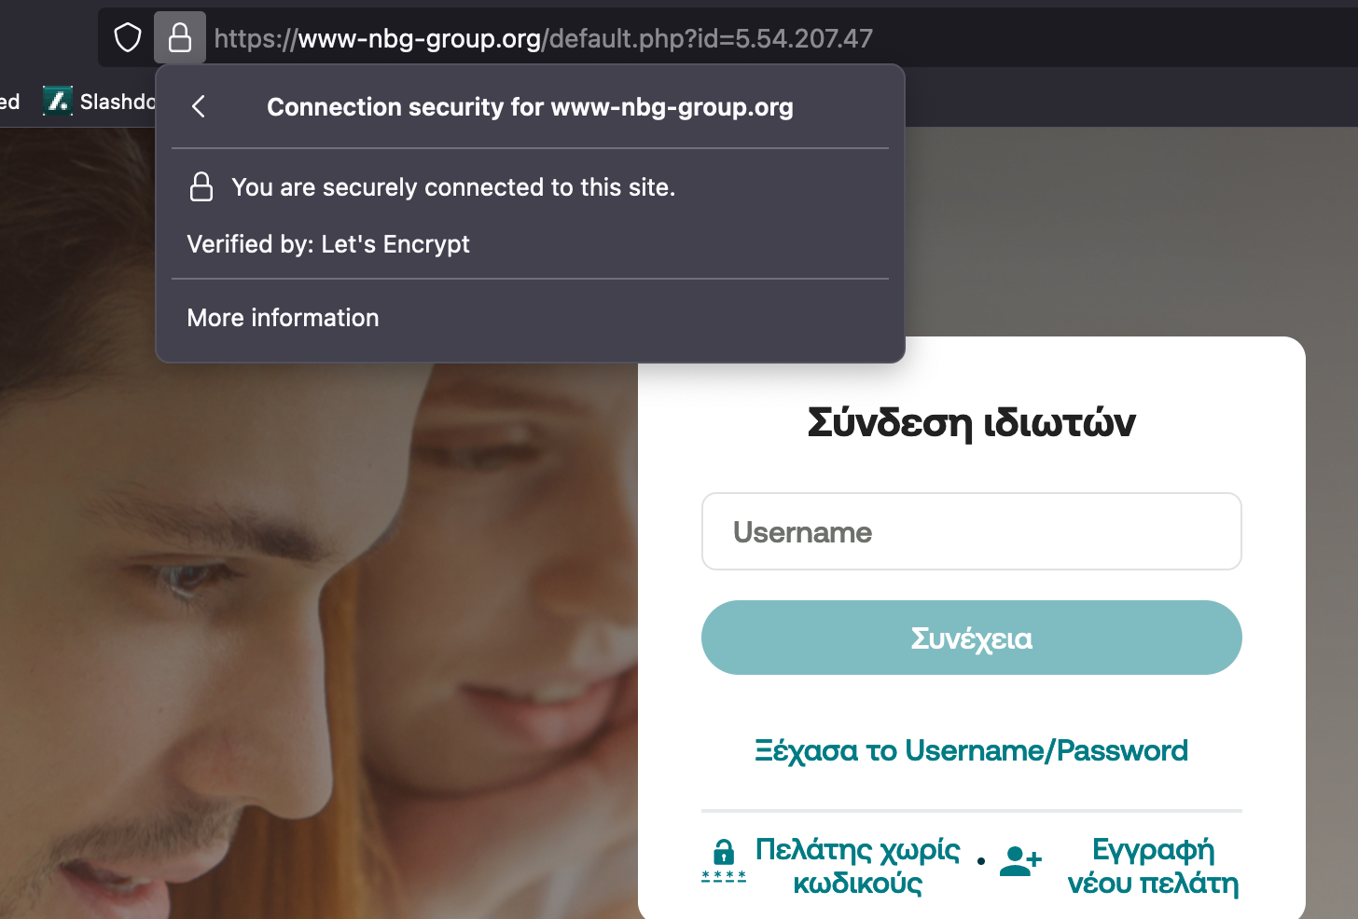Open Πελάτης χωρίς κωδικούς link
1358x919 pixels.
click(857, 866)
